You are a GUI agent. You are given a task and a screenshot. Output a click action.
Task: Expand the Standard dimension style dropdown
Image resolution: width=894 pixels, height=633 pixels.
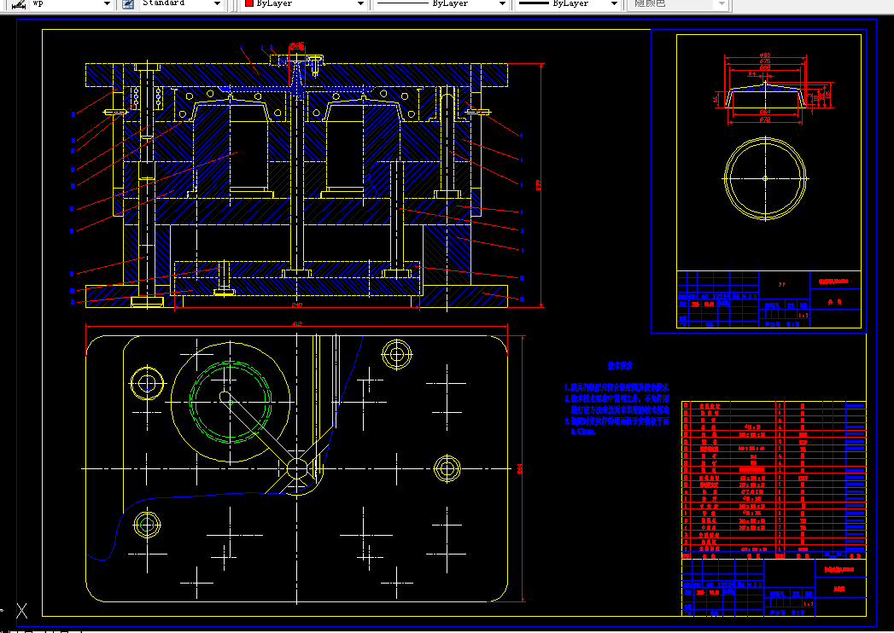217,4
